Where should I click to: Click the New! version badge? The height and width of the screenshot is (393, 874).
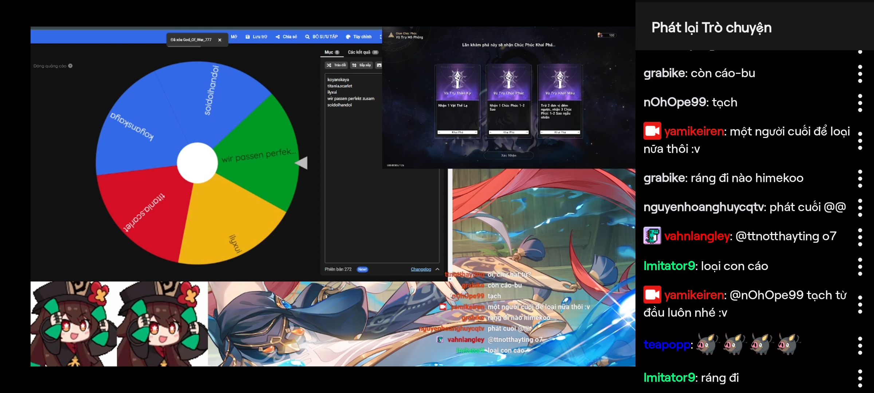click(x=362, y=269)
